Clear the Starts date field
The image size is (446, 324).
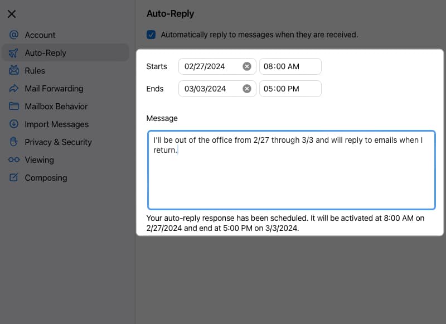(246, 66)
